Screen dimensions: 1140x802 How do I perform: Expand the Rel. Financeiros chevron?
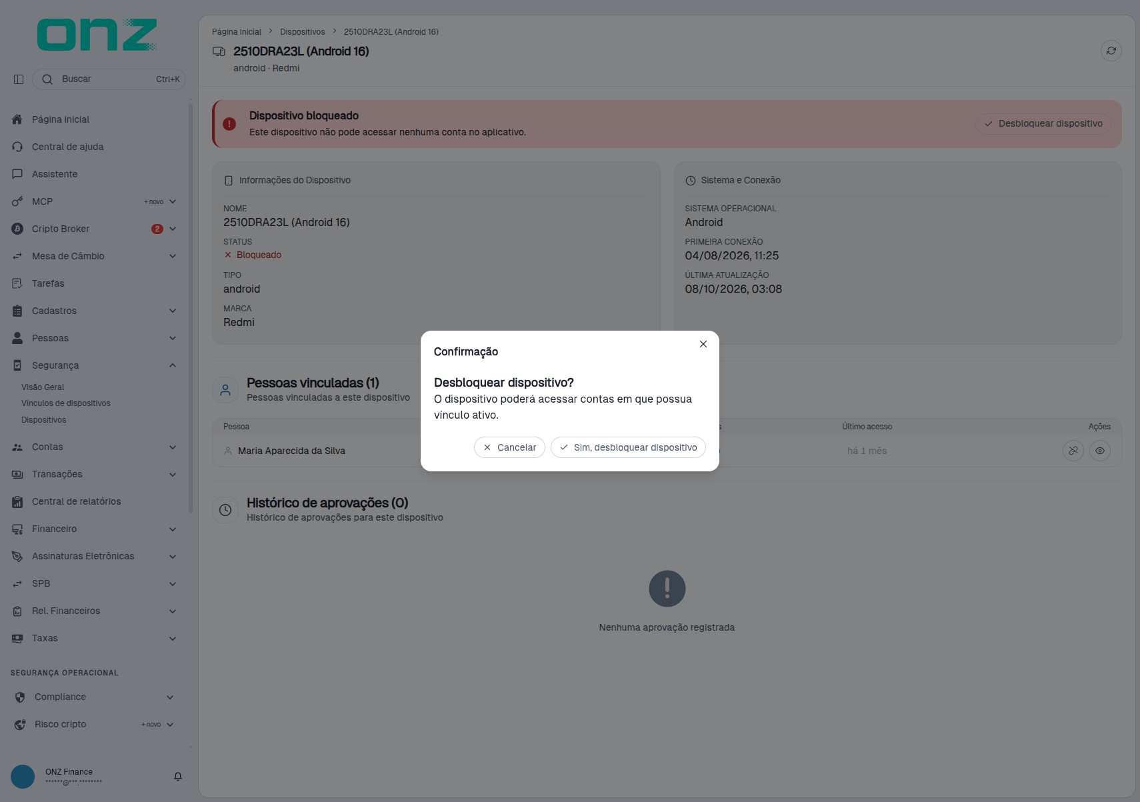(173, 611)
